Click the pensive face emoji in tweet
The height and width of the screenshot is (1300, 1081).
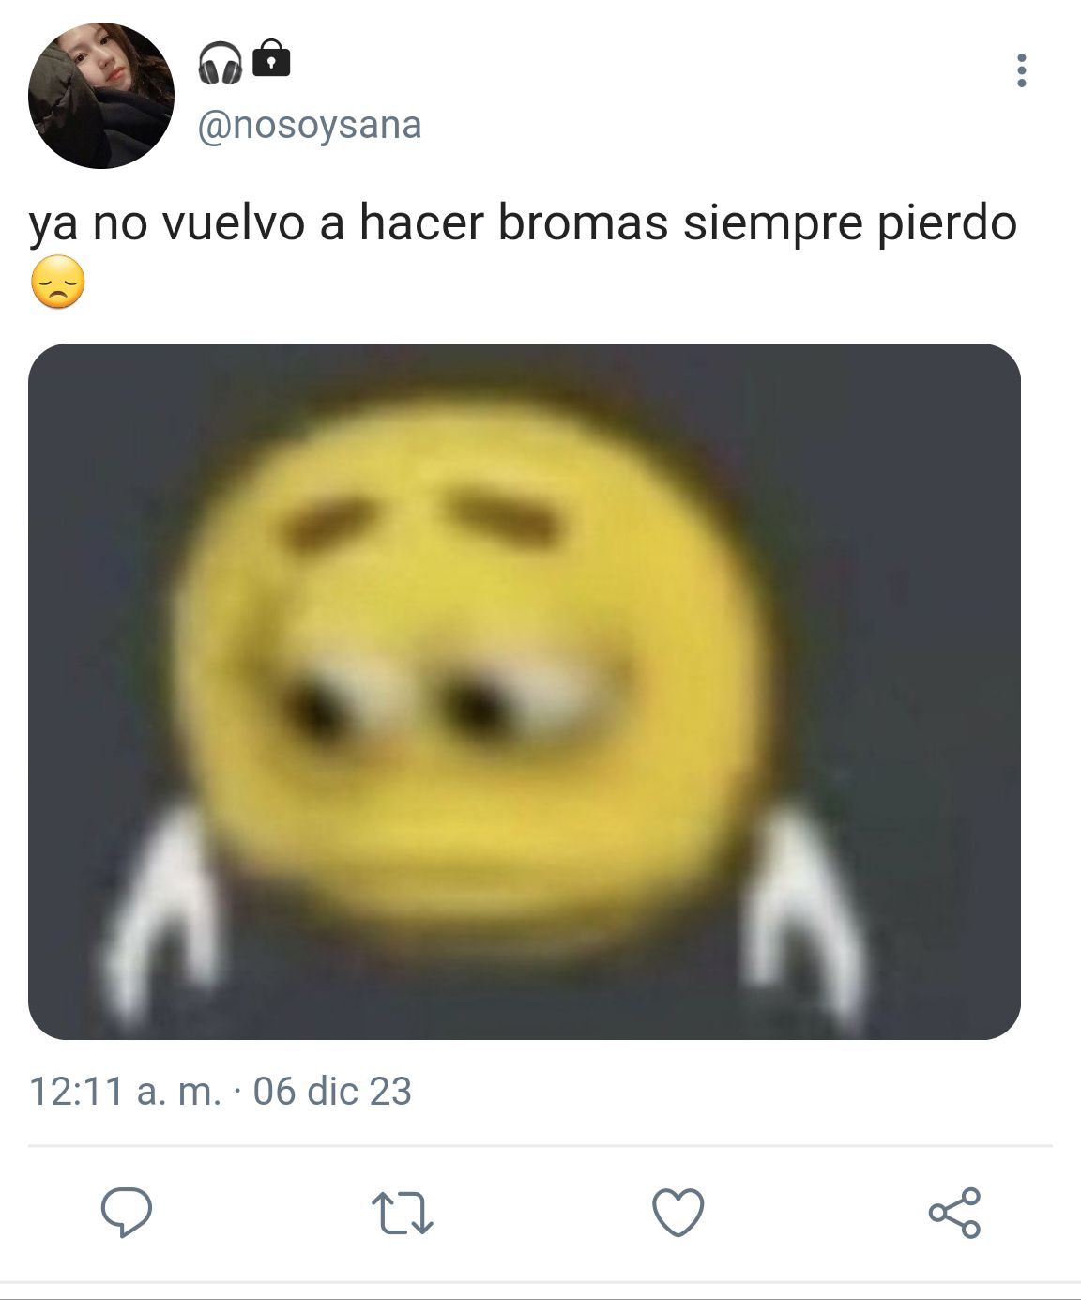coord(58,282)
